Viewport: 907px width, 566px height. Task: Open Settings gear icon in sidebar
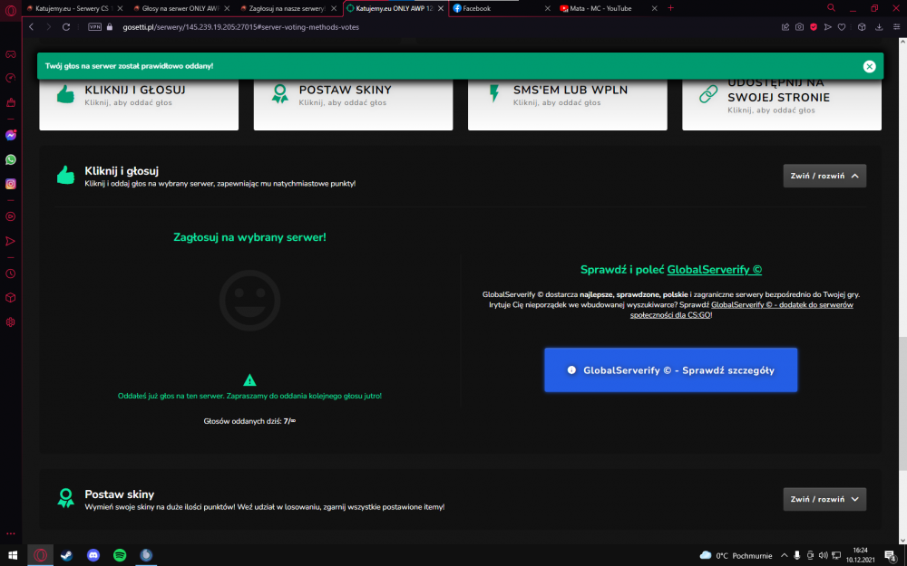10,321
